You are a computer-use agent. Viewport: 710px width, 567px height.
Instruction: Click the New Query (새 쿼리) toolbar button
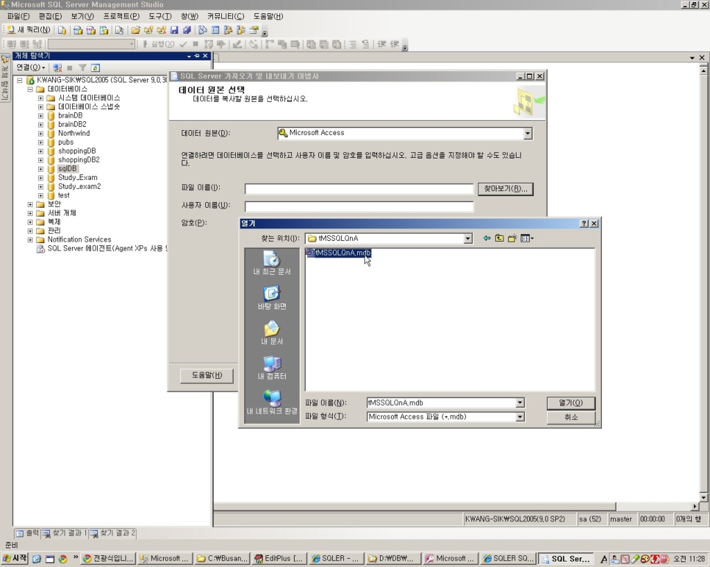(x=28, y=30)
